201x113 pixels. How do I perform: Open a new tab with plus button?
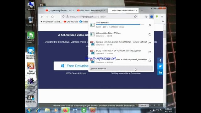coord(142,11)
